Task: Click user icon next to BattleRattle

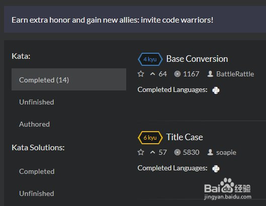Action: [210, 74]
